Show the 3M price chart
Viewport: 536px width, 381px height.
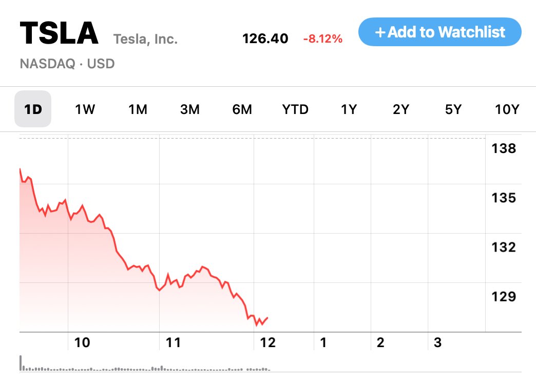tap(190, 109)
